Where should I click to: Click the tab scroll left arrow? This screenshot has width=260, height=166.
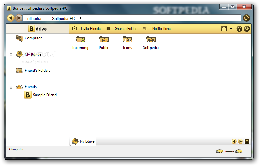234,141
